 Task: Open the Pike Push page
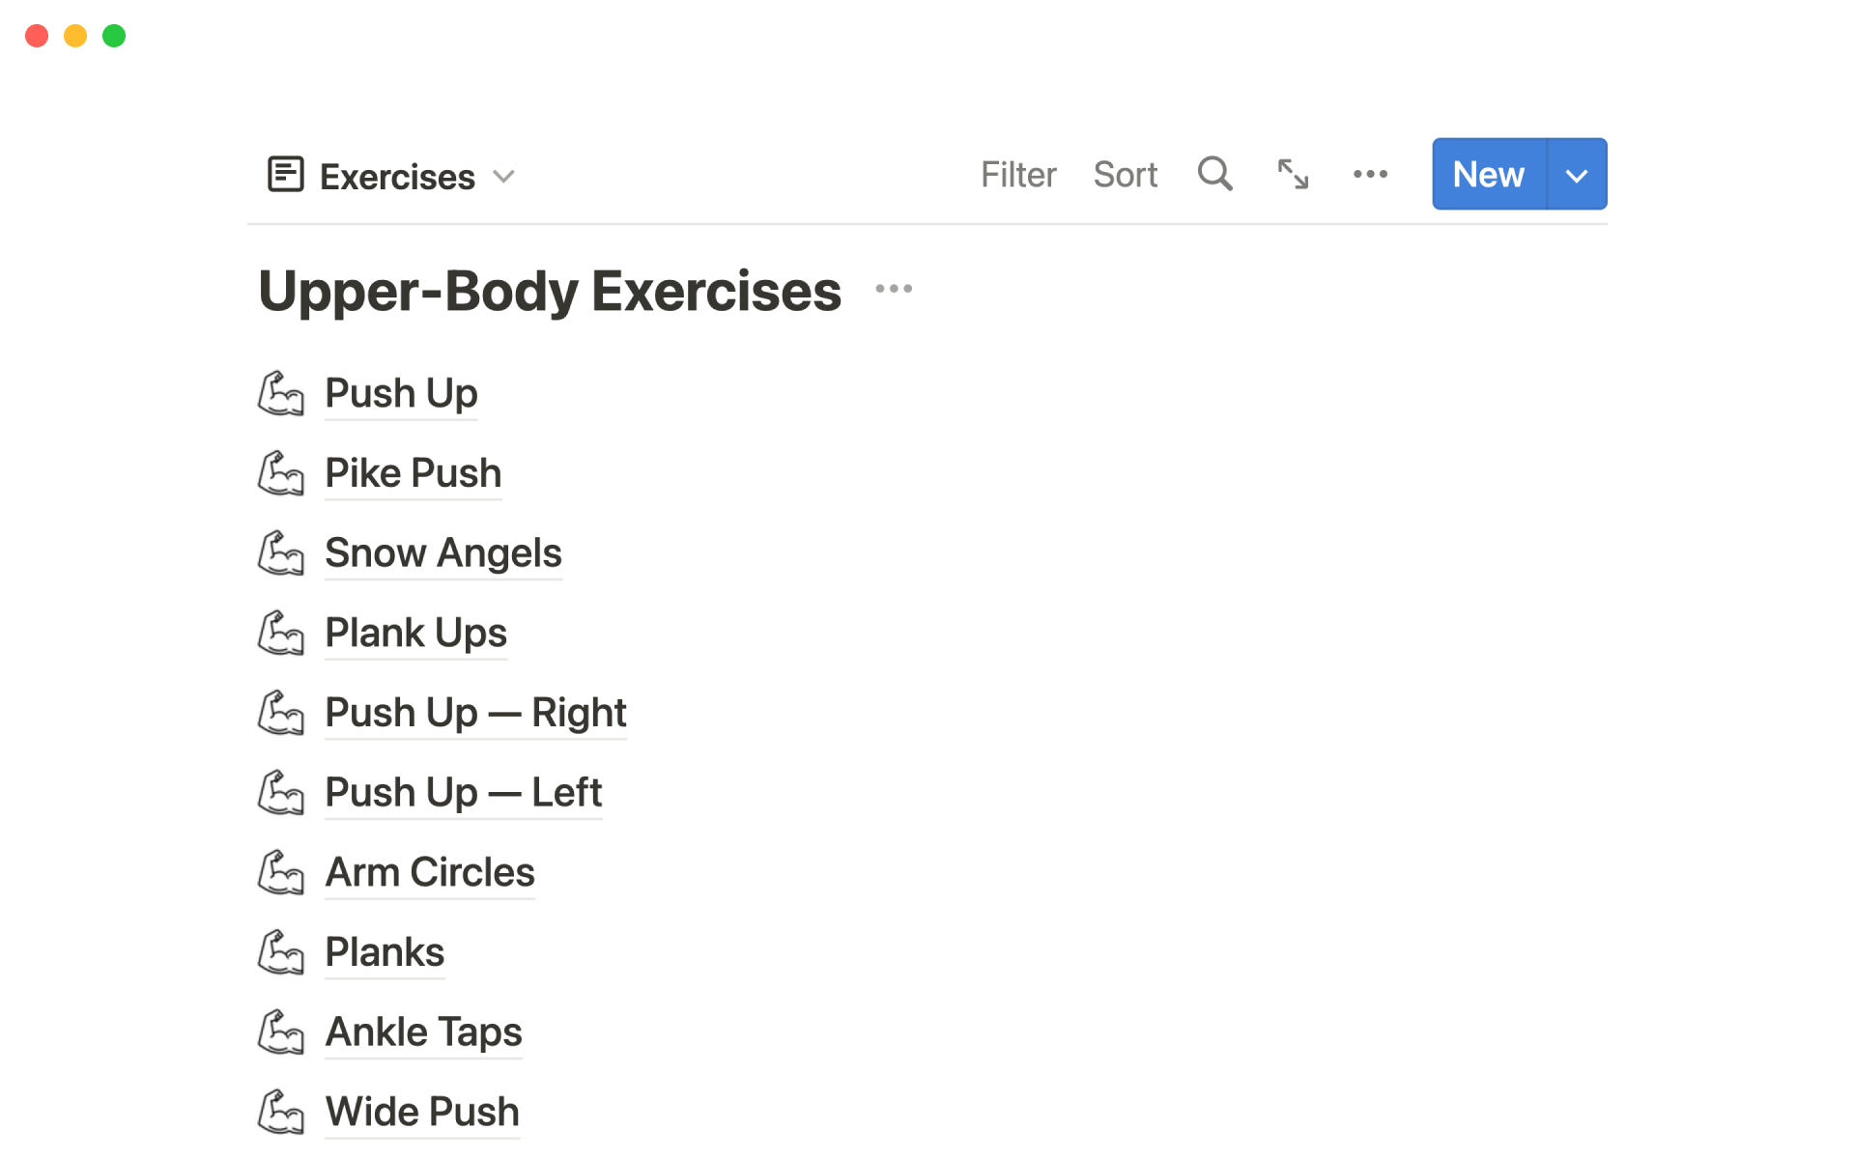tap(413, 473)
